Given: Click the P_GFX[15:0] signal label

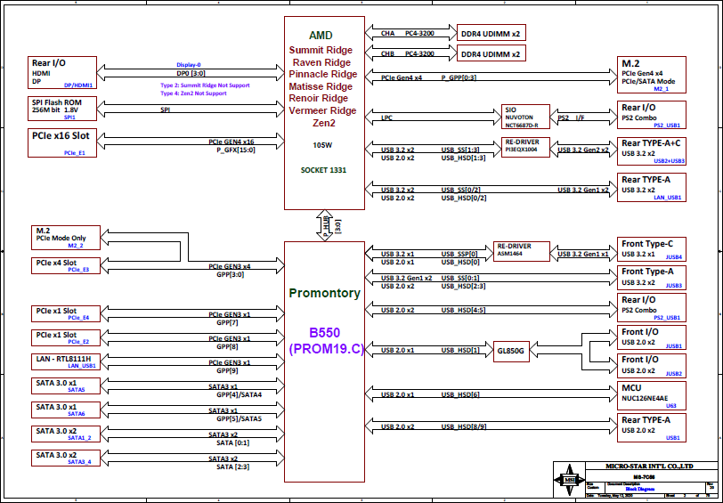Looking at the screenshot, I should (236, 150).
